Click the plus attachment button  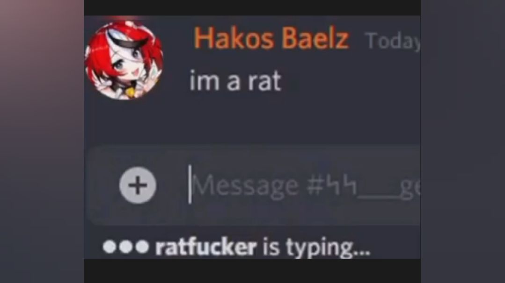click(x=138, y=185)
